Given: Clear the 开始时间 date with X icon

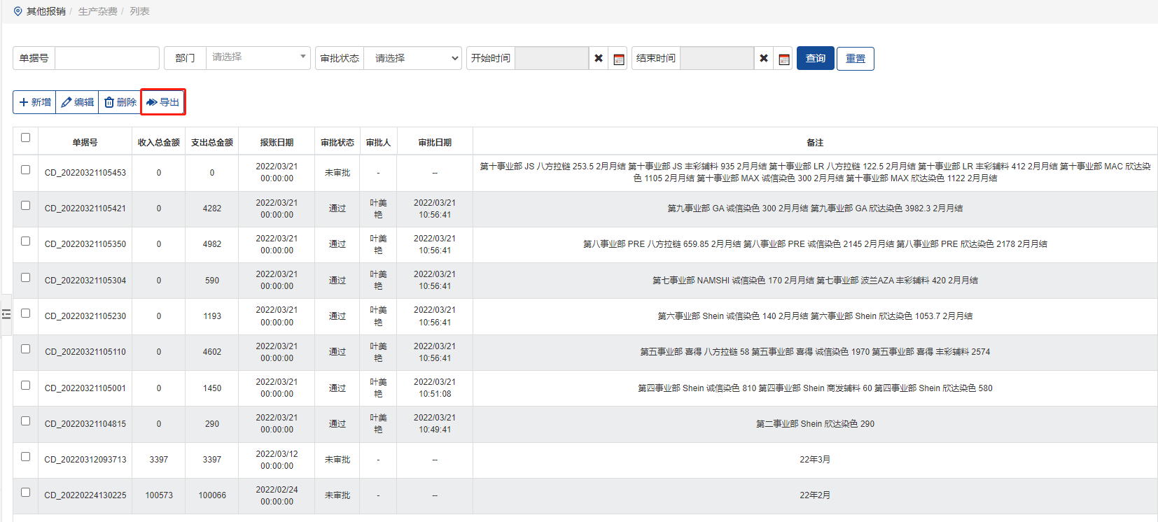Looking at the screenshot, I should pos(599,59).
